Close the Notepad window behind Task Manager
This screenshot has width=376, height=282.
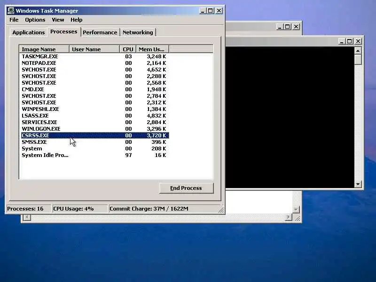(x=296, y=27)
